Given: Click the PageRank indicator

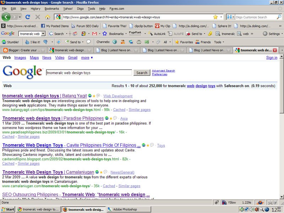Looking at the screenshot, I should (x=135, y=33).
